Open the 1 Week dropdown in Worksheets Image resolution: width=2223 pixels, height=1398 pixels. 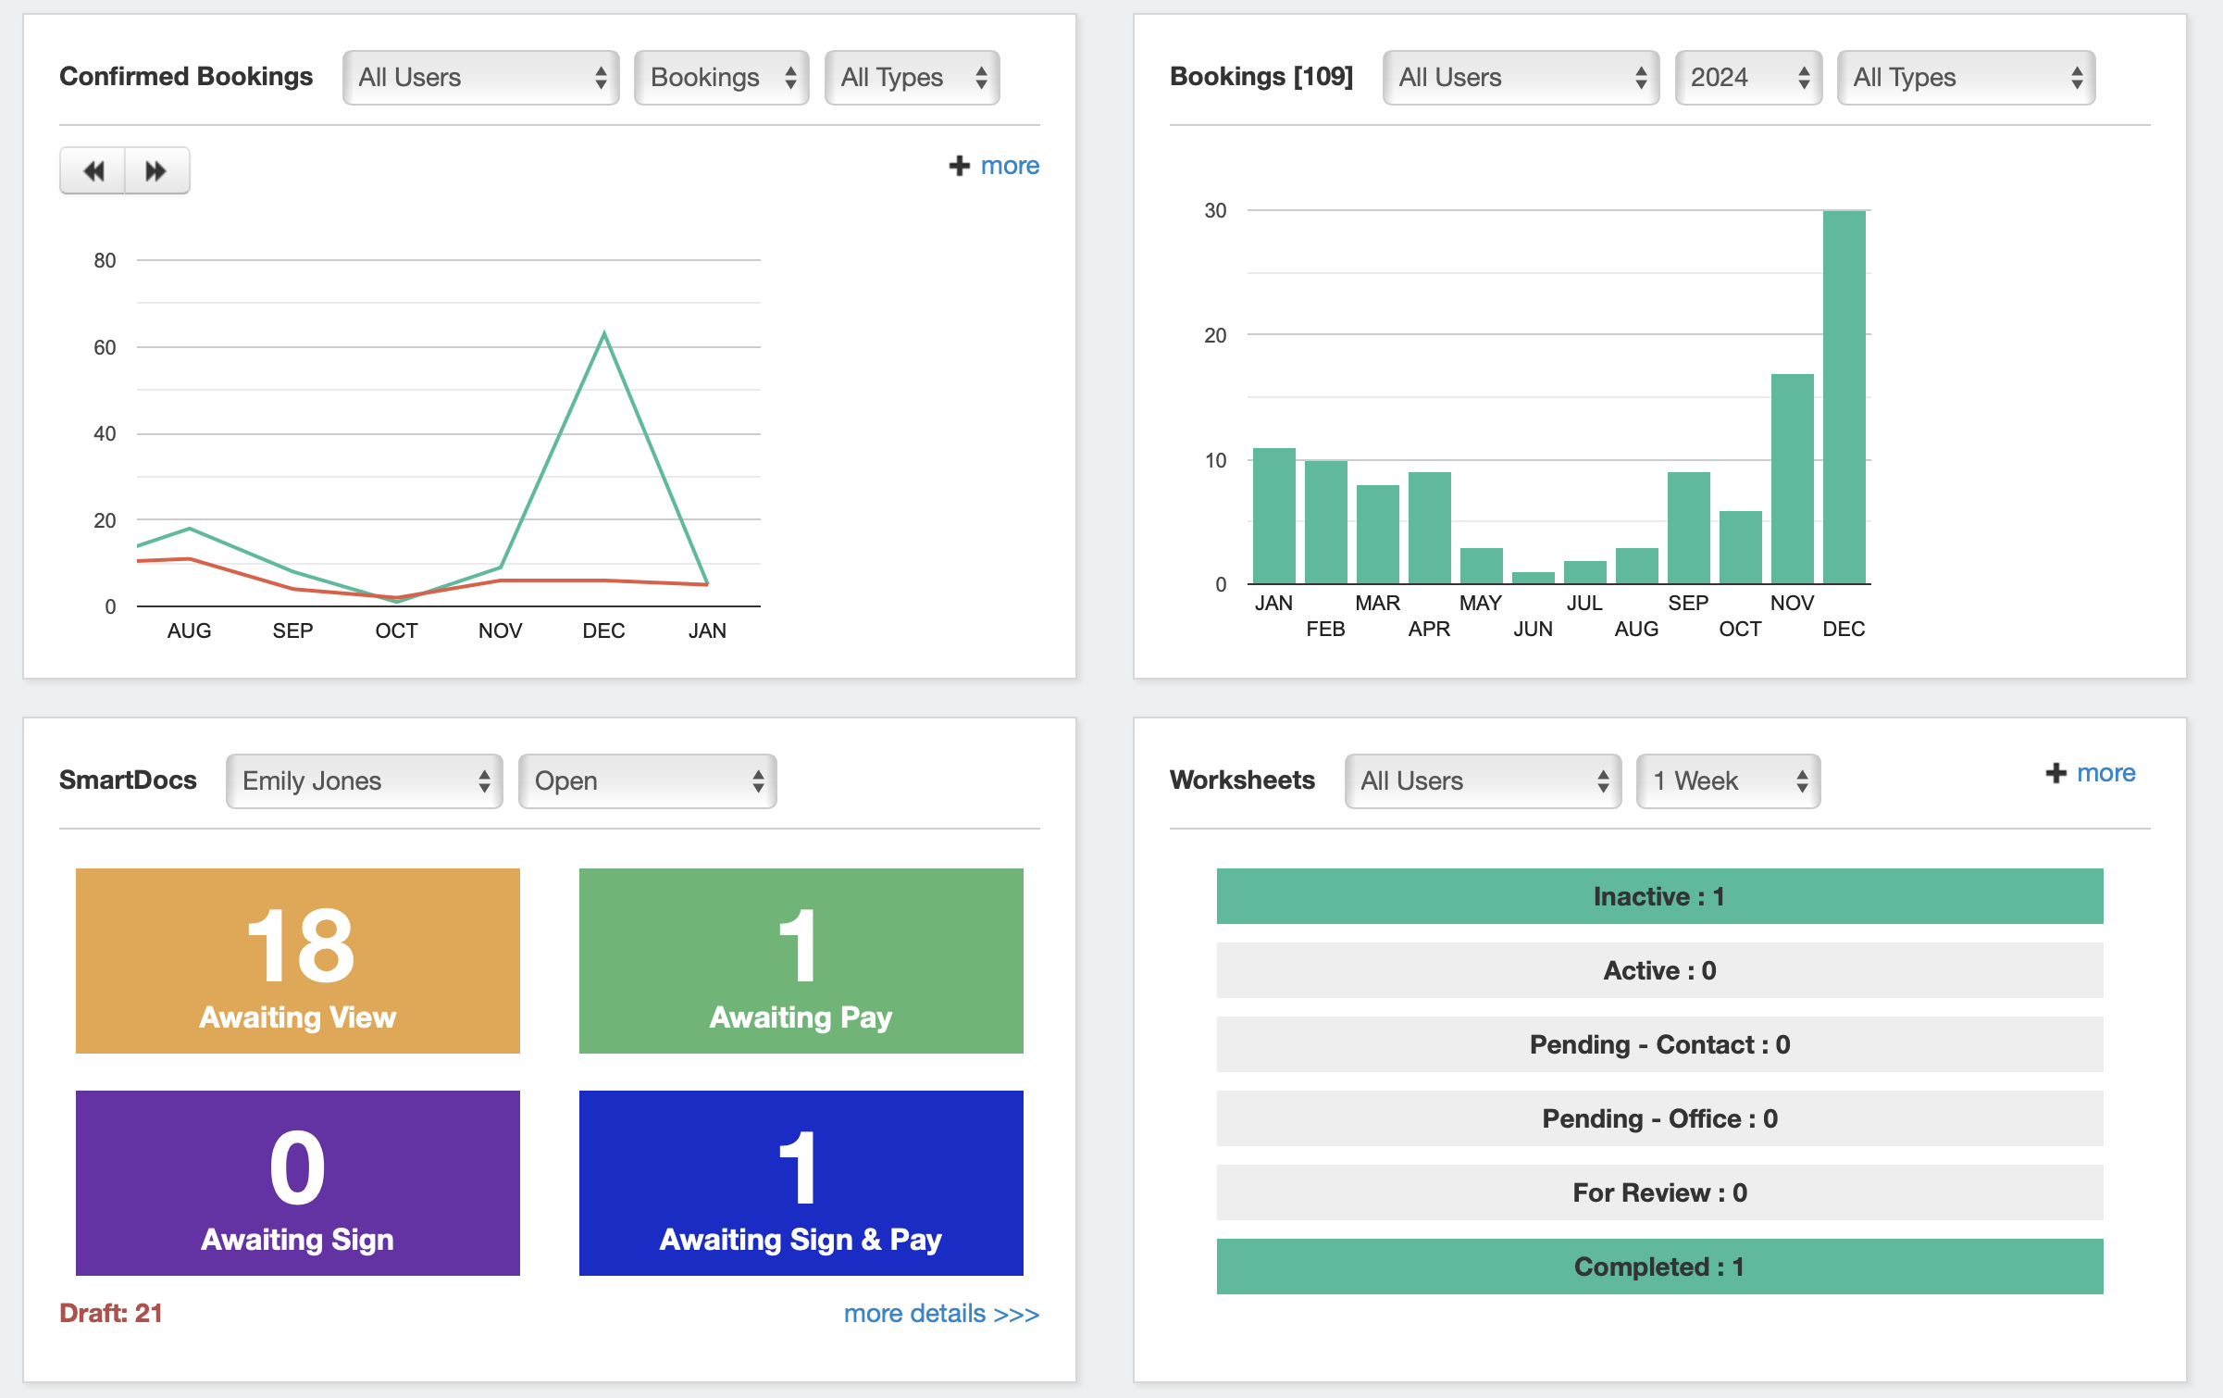point(1727,780)
